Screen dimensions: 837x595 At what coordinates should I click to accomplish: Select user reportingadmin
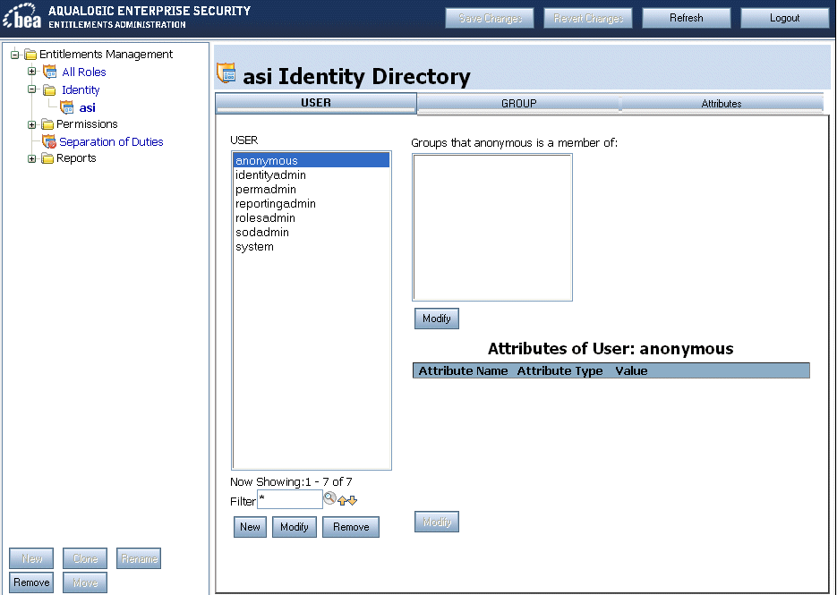(312, 204)
